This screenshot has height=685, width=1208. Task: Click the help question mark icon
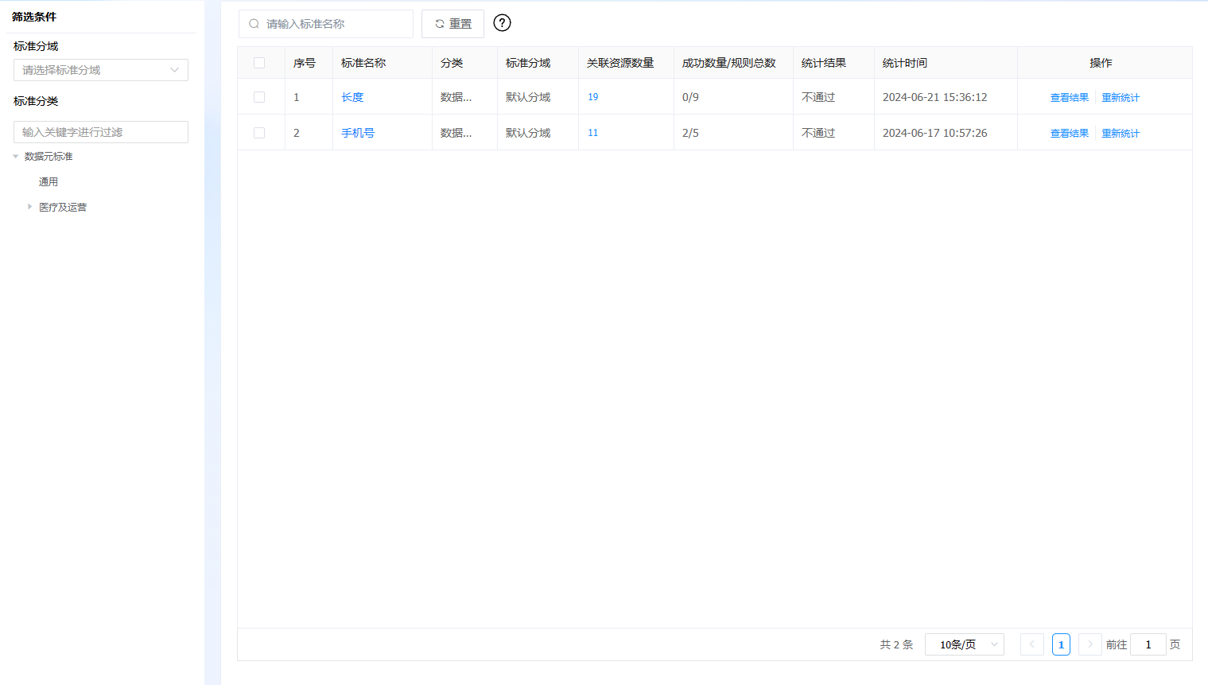502,23
